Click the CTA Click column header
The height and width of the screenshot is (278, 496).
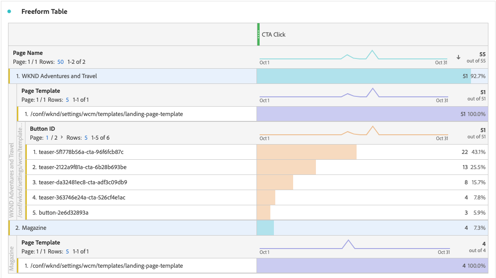pyautogui.click(x=273, y=35)
